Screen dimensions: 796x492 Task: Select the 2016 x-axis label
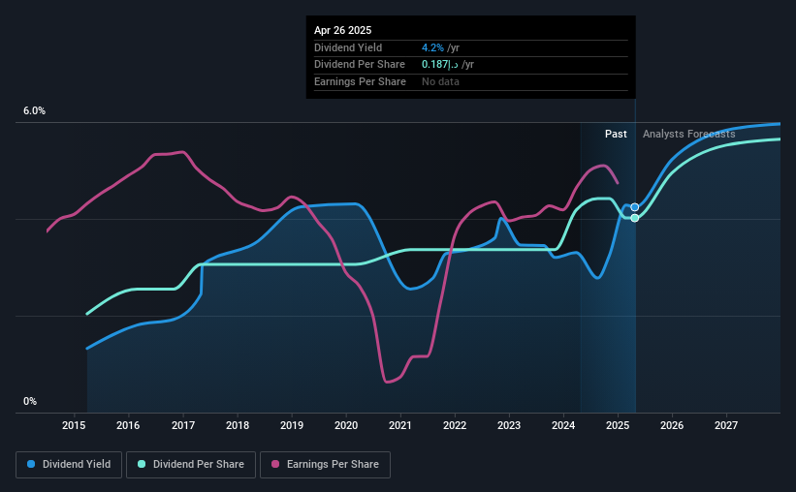click(128, 425)
